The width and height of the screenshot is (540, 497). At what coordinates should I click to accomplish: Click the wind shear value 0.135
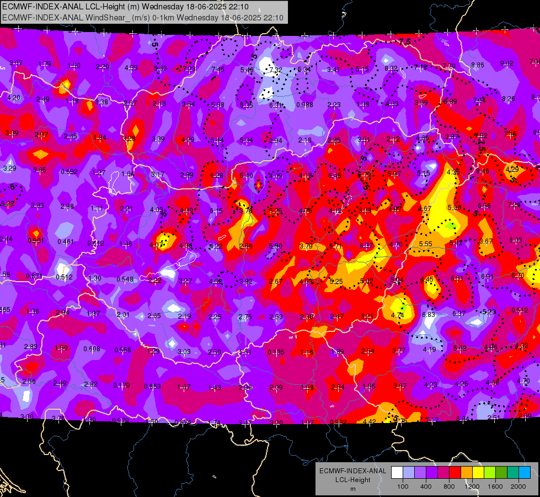(276, 352)
